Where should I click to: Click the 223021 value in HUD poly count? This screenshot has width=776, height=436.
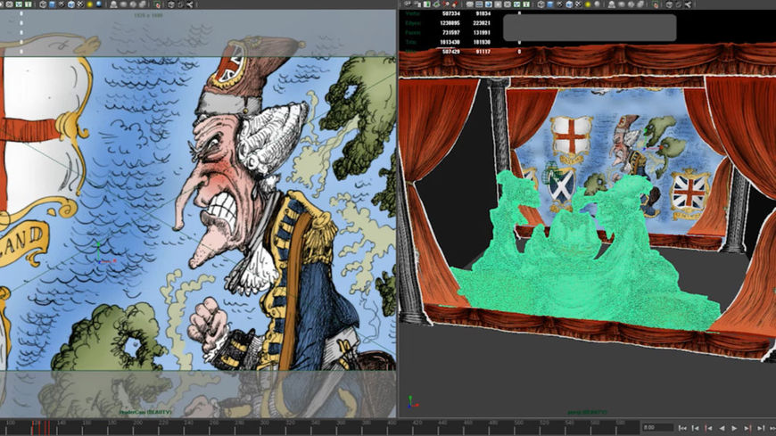(482, 23)
